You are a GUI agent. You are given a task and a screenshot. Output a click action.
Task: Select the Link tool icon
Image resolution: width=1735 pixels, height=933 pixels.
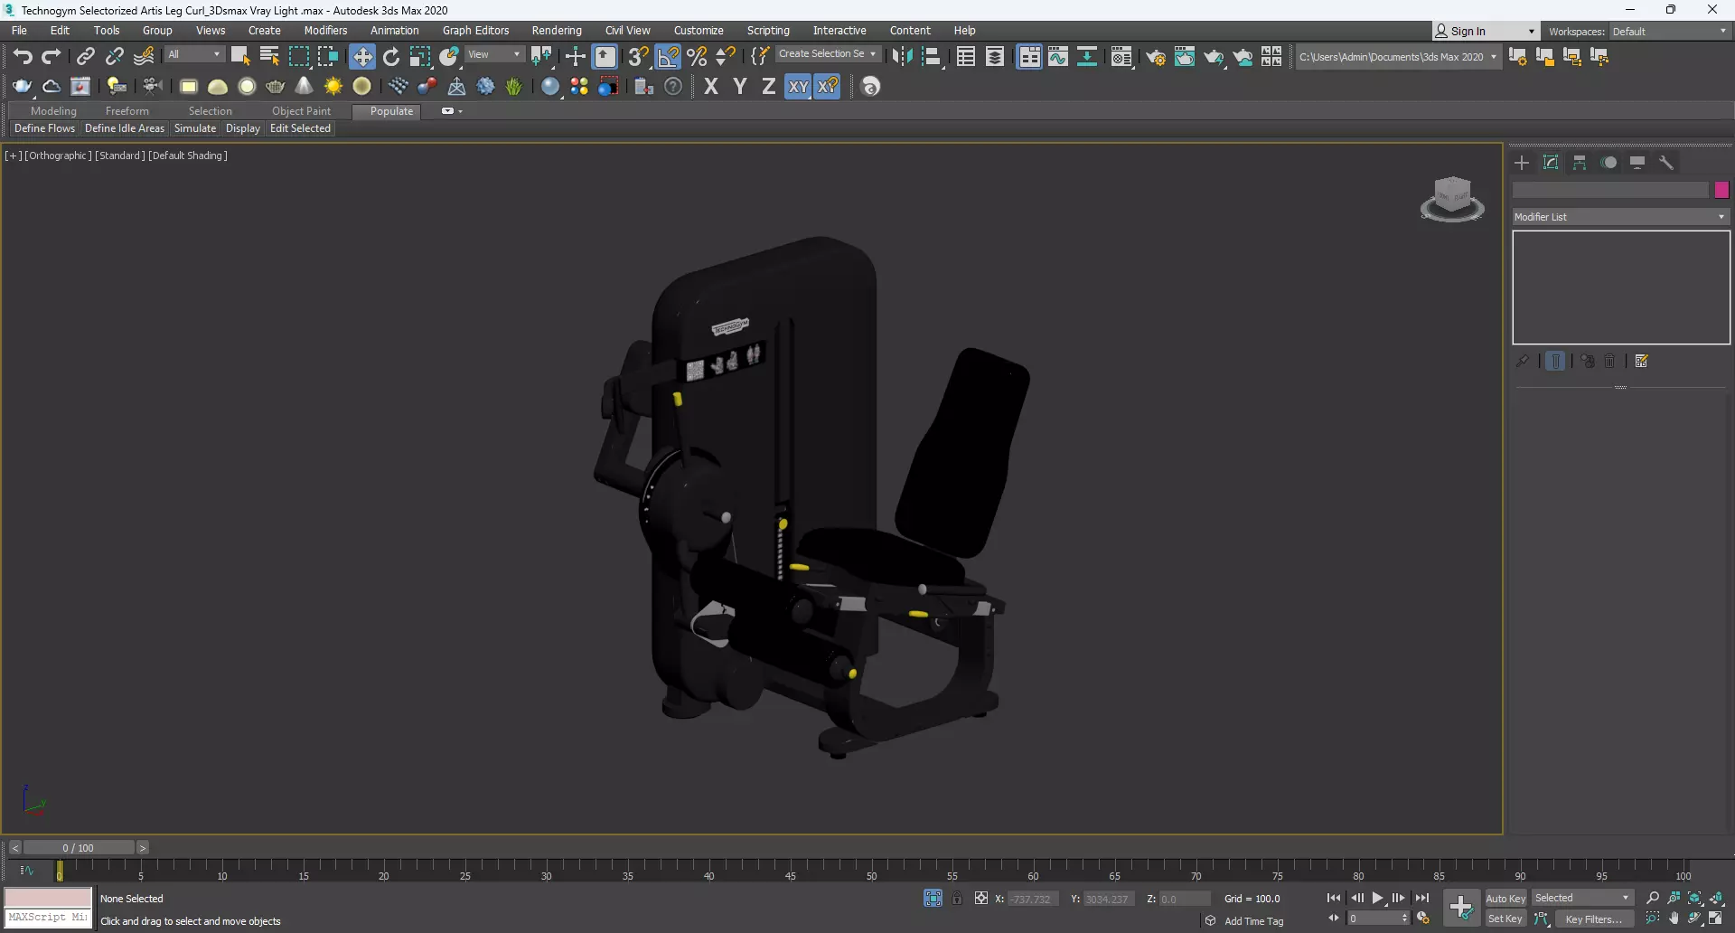pyautogui.click(x=85, y=56)
